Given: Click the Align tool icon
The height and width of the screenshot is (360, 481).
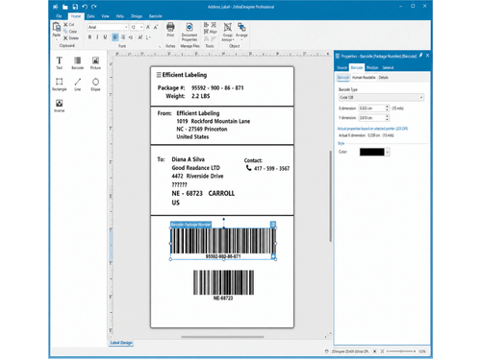Looking at the screenshot, I should click(x=211, y=32).
